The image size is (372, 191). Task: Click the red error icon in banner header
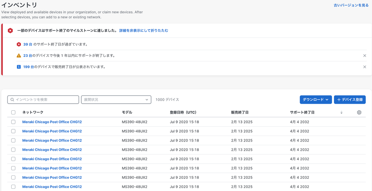click(10, 30)
